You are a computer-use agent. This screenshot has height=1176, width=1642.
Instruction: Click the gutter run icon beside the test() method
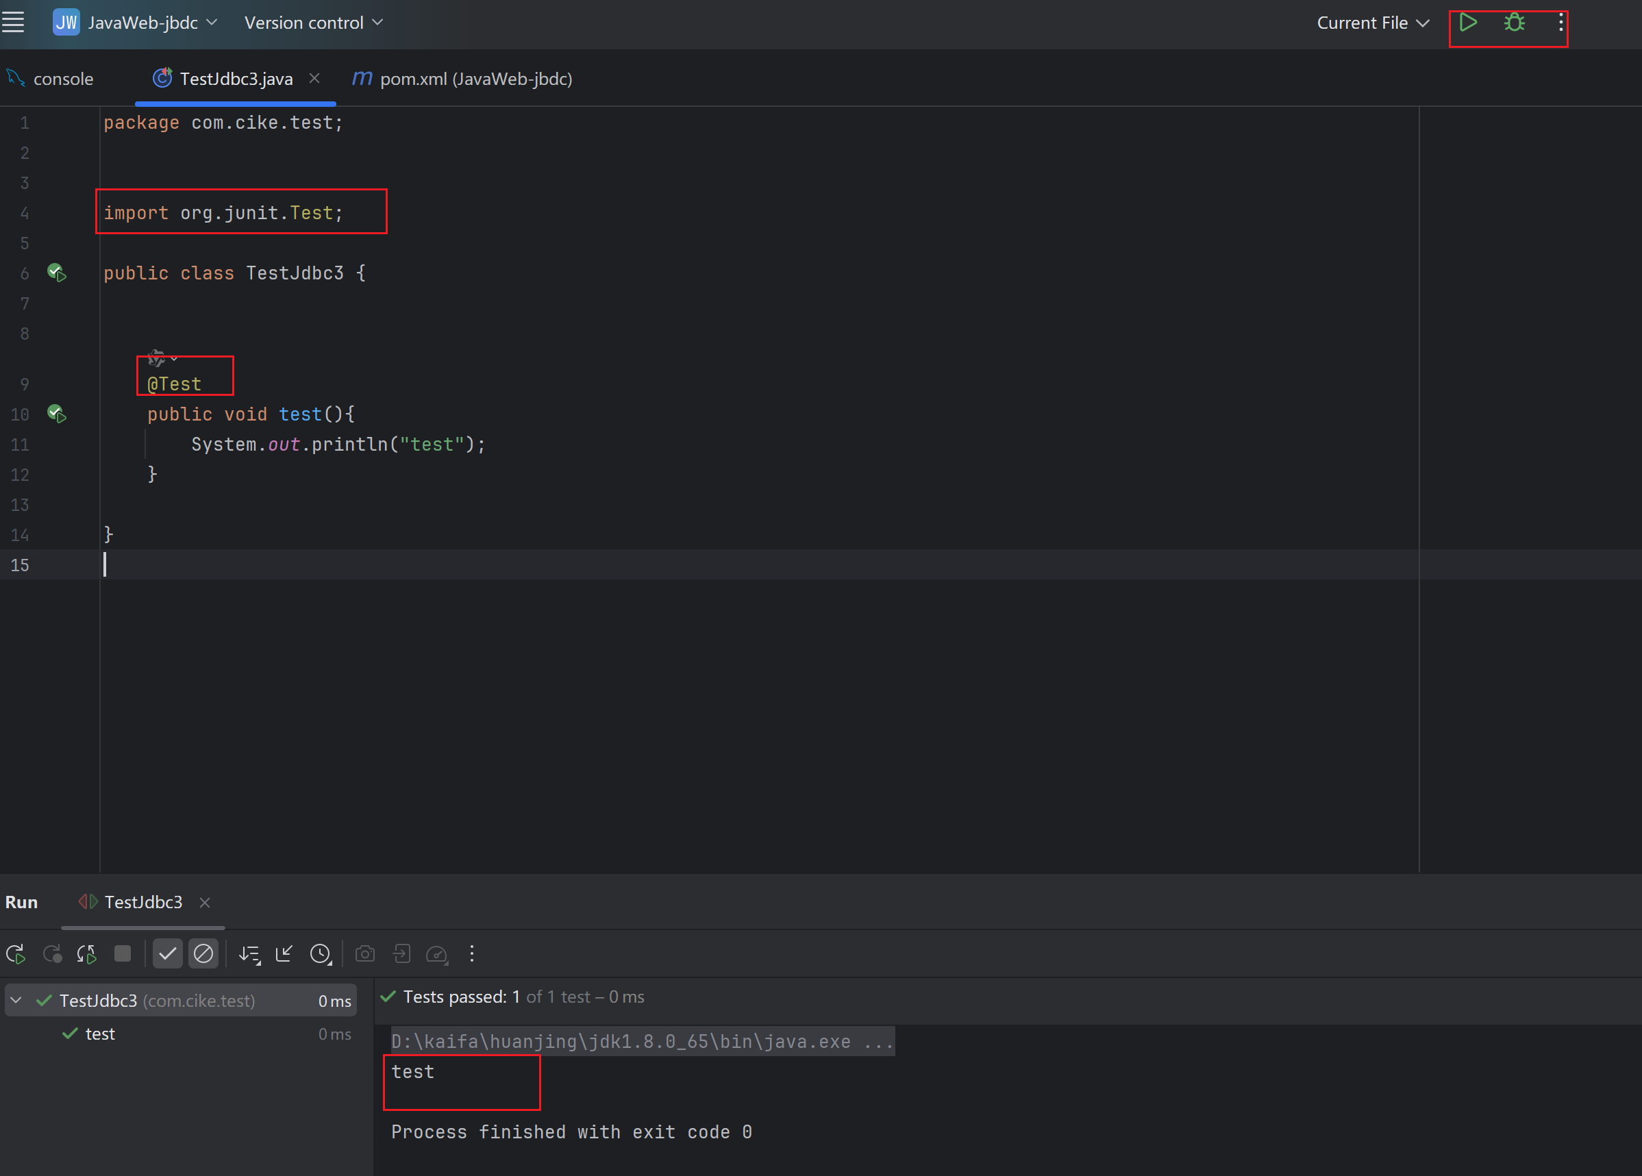[56, 414]
